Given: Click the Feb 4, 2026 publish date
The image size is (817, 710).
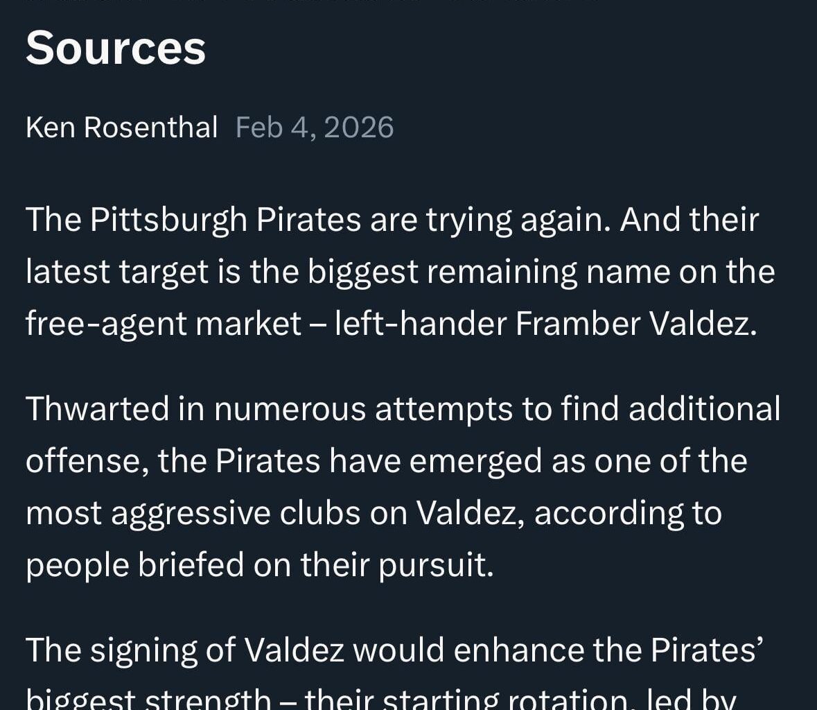Looking at the screenshot, I should coord(315,128).
